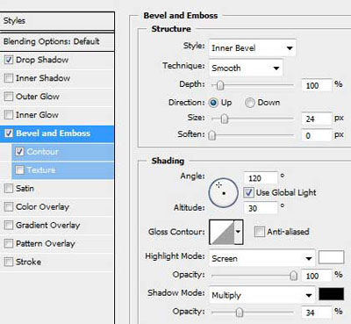The height and width of the screenshot is (324, 351).
Task: Open the Shadow Mode dropdown showing Multiply
Action: point(261,295)
